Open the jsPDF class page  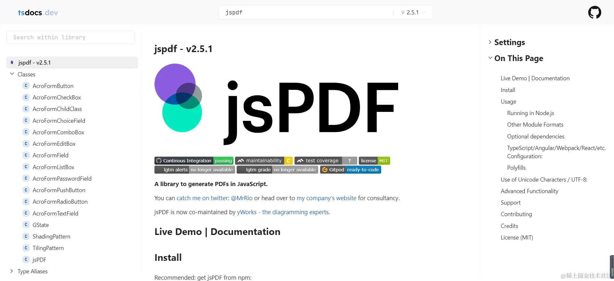39,260
